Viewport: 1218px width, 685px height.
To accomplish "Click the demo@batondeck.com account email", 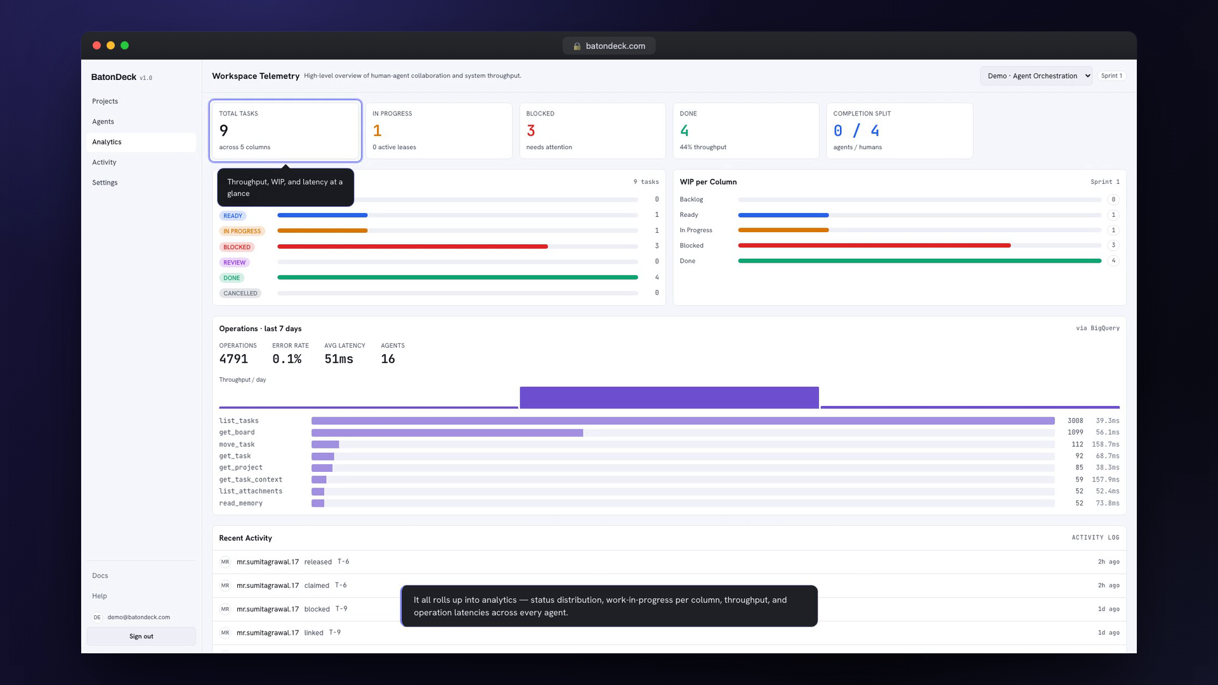I will pos(139,617).
